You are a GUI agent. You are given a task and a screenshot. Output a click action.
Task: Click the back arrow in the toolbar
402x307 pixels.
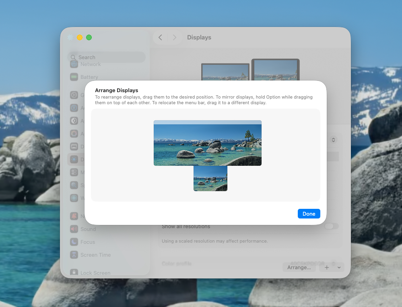(160, 37)
